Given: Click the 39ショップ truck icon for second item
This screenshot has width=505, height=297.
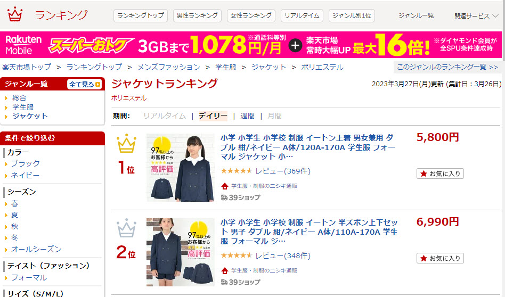Looking at the screenshot, I should (224, 282).
